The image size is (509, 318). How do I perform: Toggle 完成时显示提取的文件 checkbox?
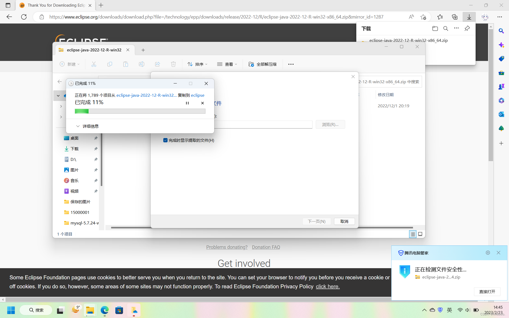click(x=165, y=140)
